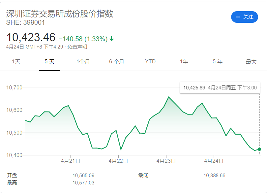Open the 免责声明 disclaimer link
Viewport: 267px width, 193px height.
tap(77, 47)
